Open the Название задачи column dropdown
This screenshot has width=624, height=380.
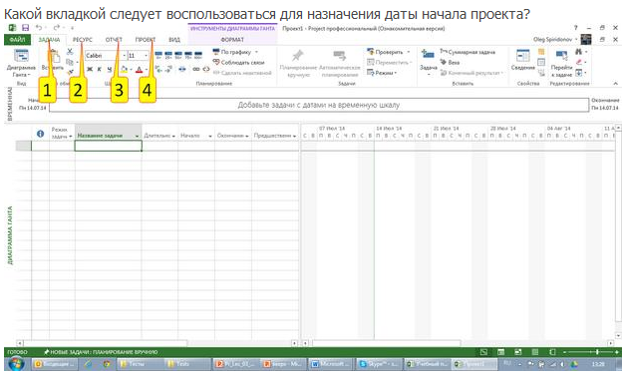(x=137, y=136)
